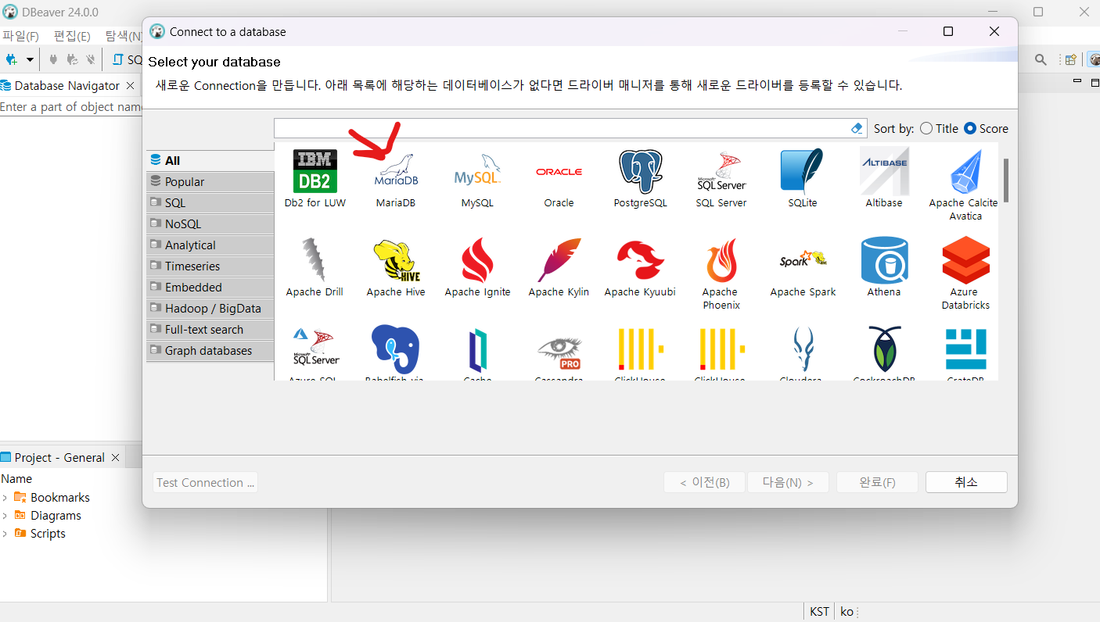The width and height of the screenshot is (1100, 622).
Task: Choose the Altibase driver icon
Action: [x=884, y=179]
